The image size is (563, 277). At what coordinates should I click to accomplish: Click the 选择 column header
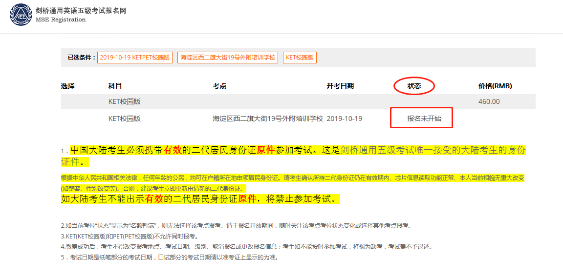click(68, 86)
